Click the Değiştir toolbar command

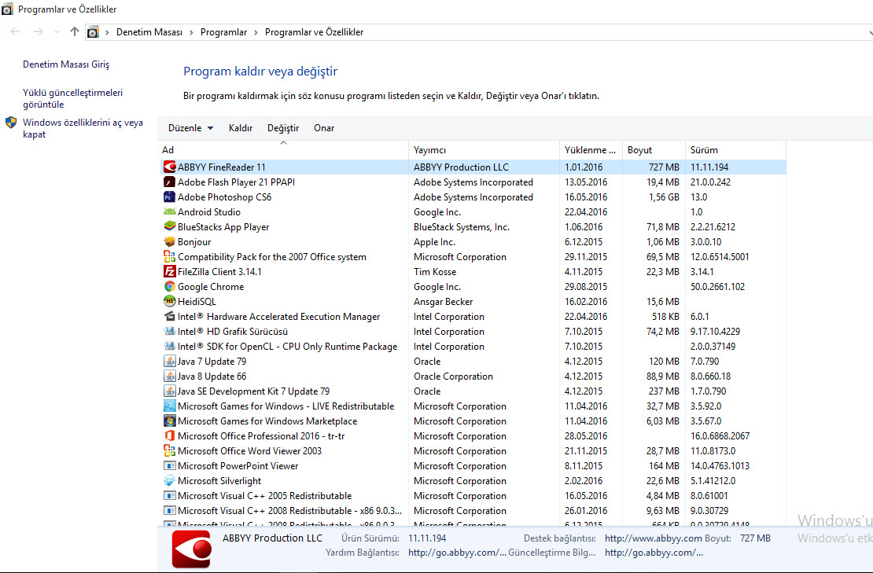[283, 128]
